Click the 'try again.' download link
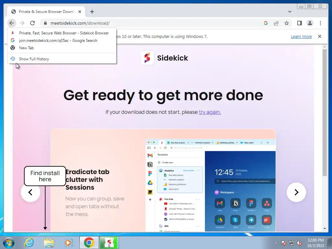This screenshot has width=332, height=249. point(210,112)
